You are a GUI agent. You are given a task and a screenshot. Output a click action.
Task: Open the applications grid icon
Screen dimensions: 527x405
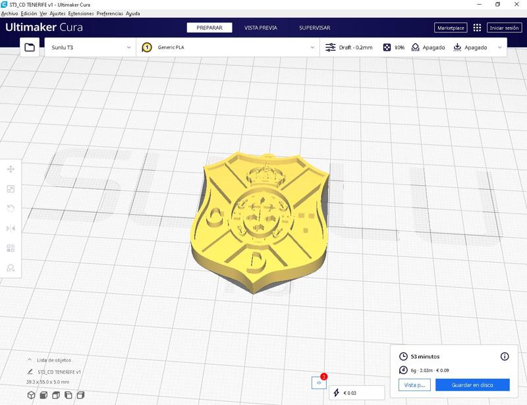pyautogui.click(x=477, y=28)
